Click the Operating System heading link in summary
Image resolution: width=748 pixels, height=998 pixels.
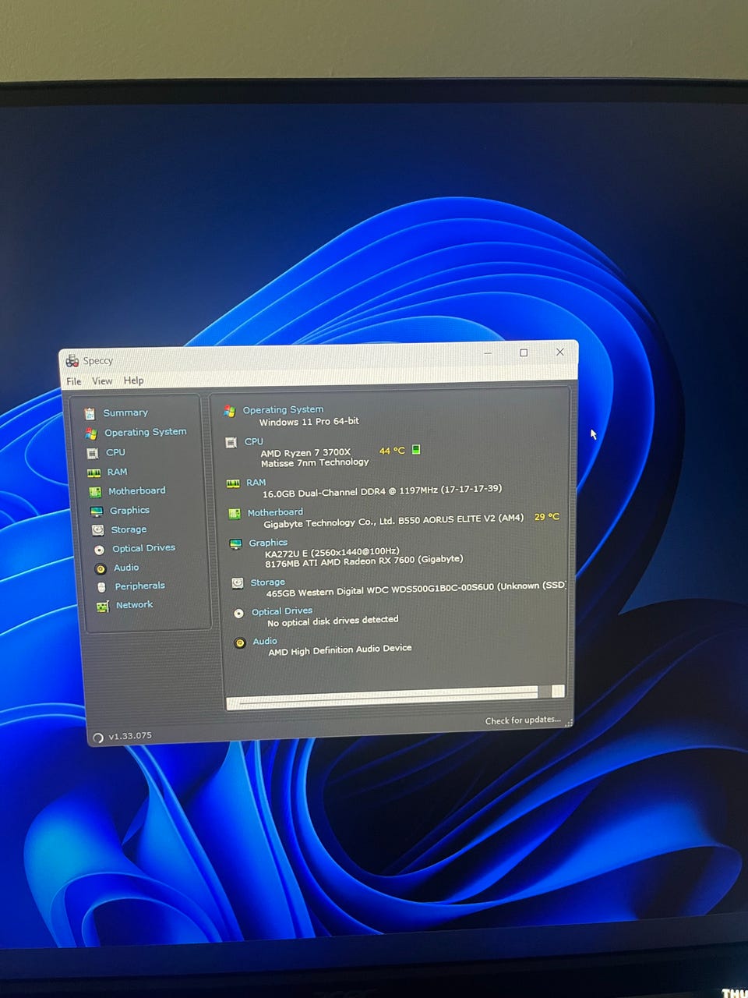coord(283,410)
